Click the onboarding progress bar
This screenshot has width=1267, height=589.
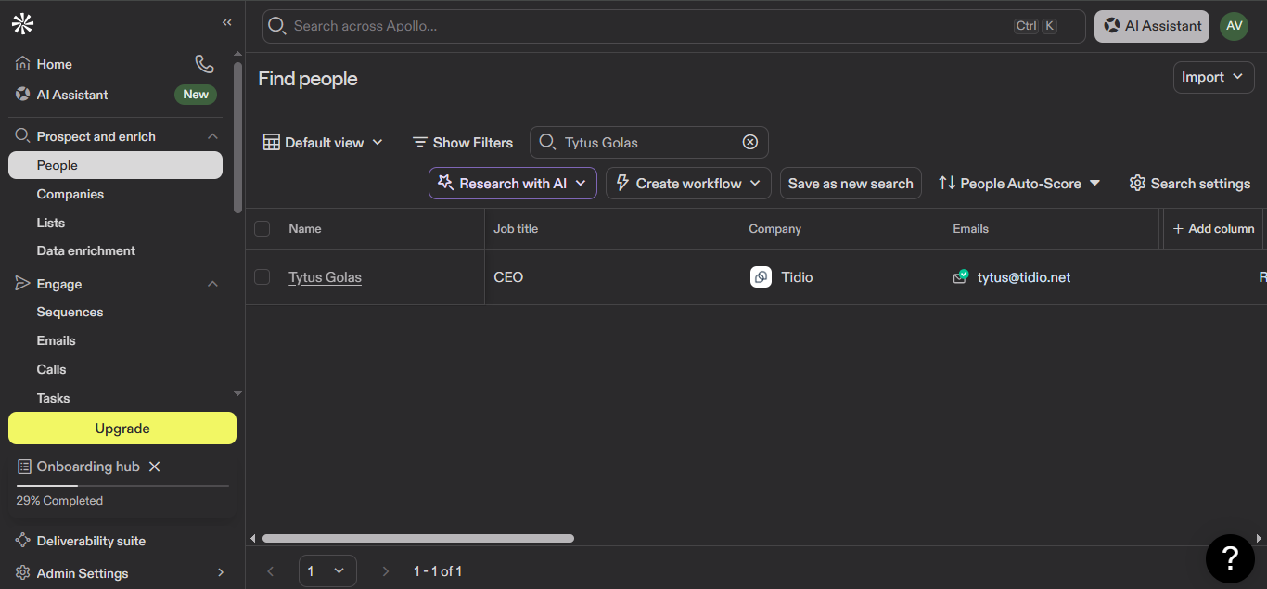click(122, 485)
